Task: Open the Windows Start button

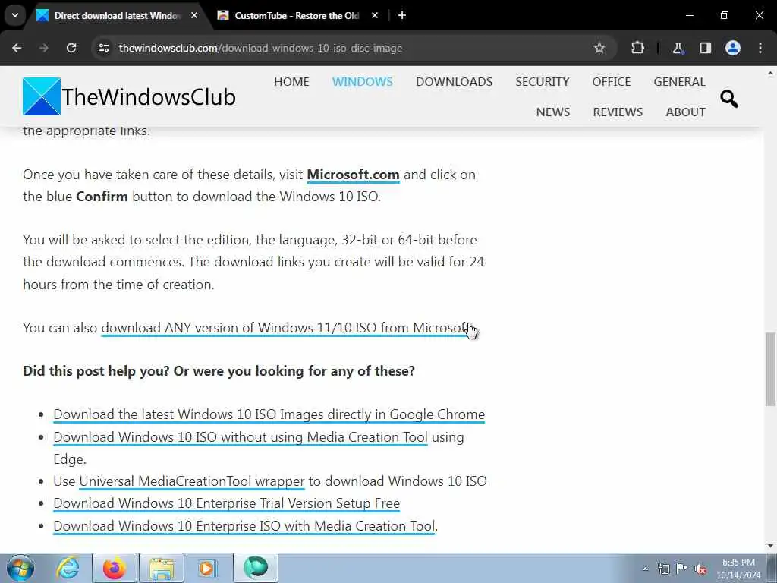Action: tap(20, 568)
